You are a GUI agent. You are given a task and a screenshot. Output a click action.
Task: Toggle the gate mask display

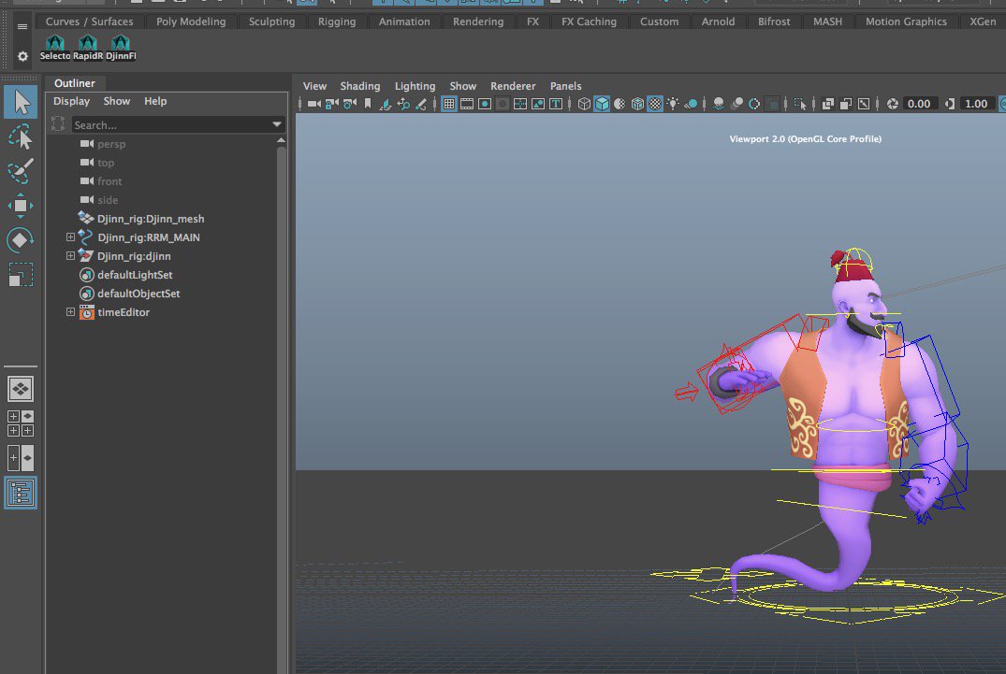tap(503, 104)
